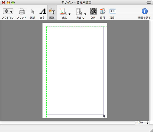This screenshot has height=132, width=153.
Task: Open the アクション gear menu
Action: 8,11
